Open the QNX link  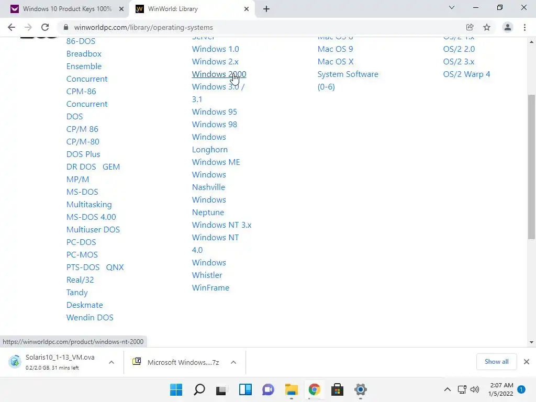tap(115, 267)
